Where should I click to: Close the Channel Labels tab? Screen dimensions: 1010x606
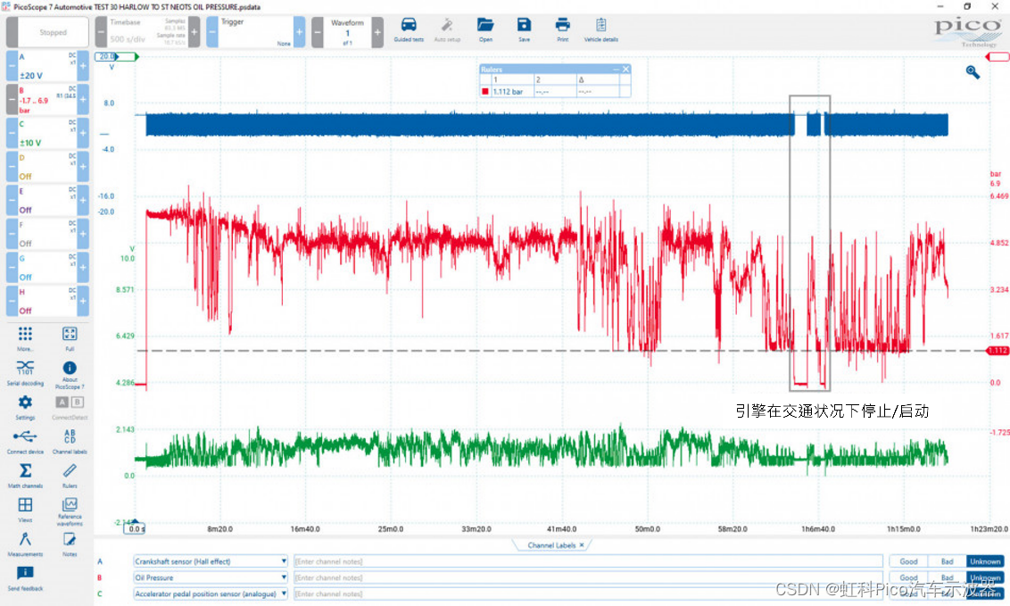tap(582, 544)
